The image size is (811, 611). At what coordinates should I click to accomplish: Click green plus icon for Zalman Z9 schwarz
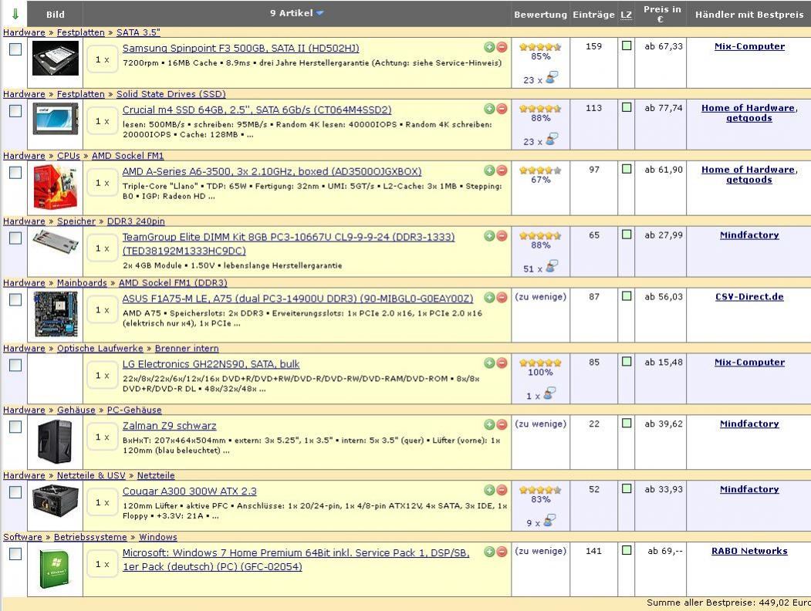pos(489,425)
